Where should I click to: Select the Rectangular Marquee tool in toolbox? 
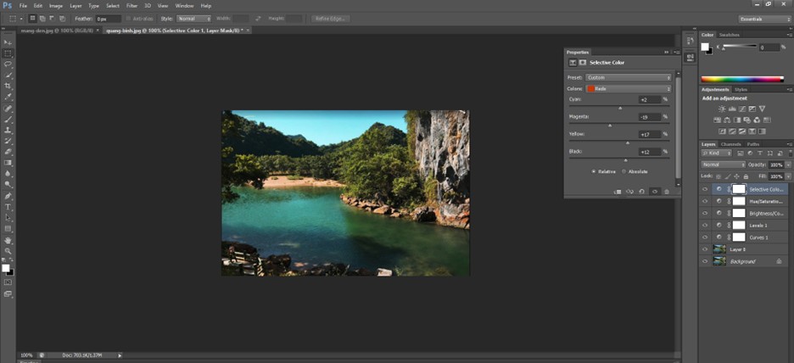point(8,53)
